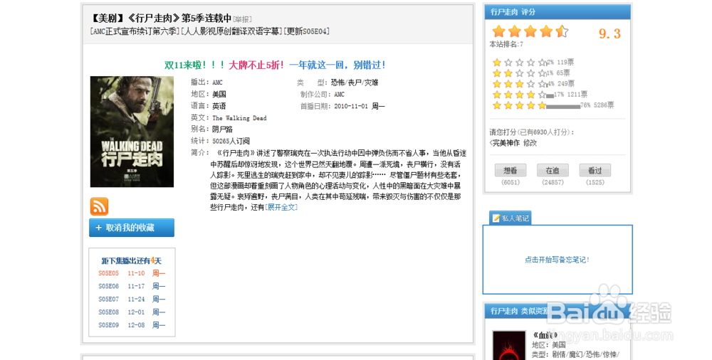This screenshot has height=360, width=712.
Task: Click 取消我的收藏 button
Action: click(x=132, y=228)
